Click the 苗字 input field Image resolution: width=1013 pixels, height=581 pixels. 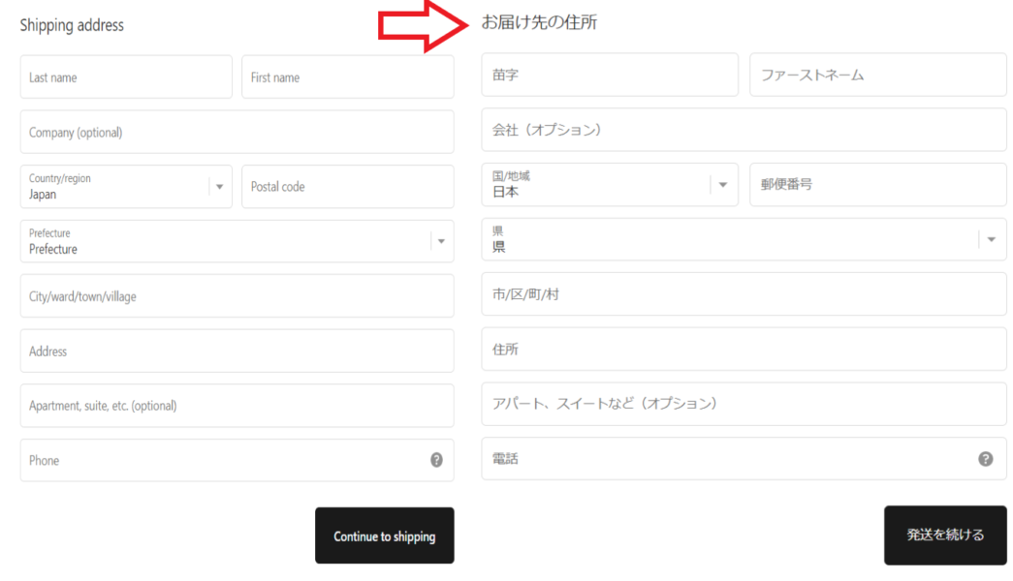coord(609,75)
